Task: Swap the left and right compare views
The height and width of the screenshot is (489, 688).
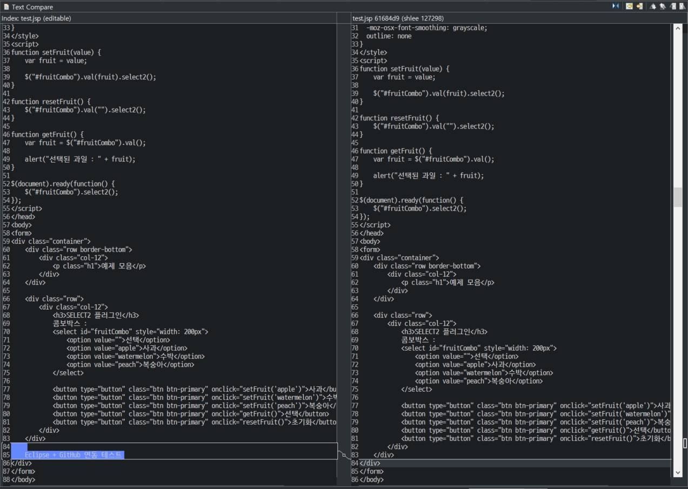Action: (x=616, y=6)
